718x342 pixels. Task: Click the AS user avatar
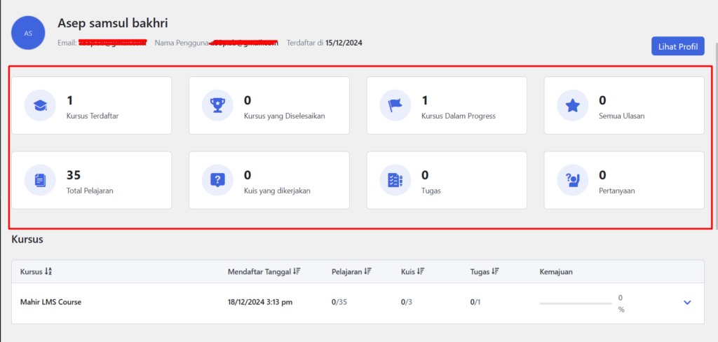tap(28, 33)
